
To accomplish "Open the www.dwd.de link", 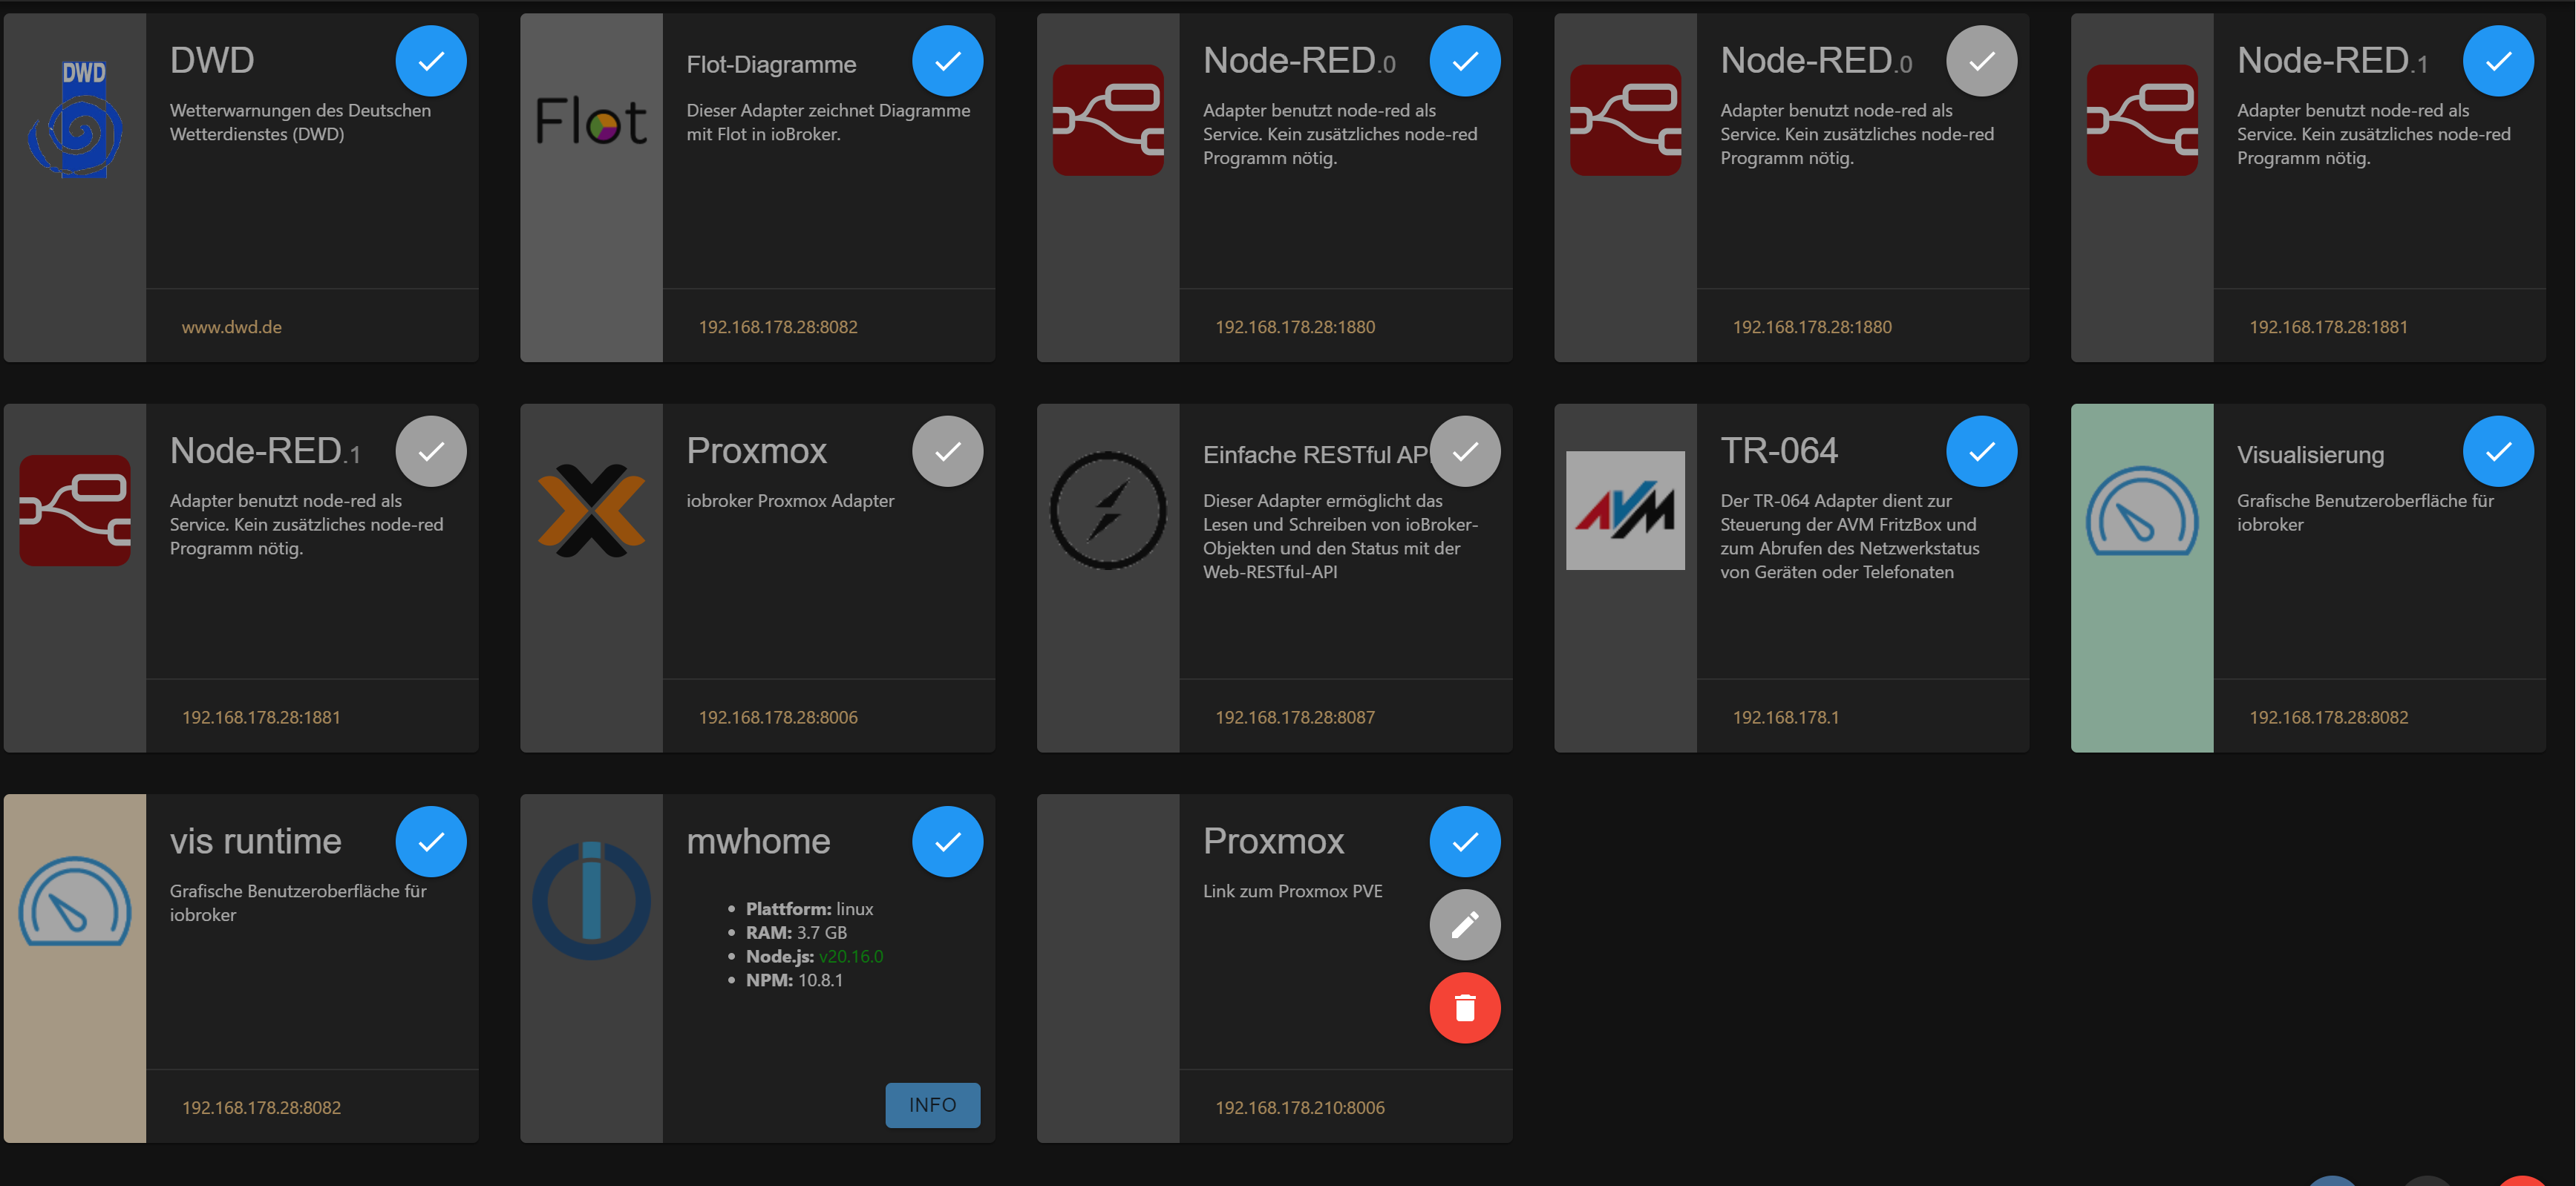I will coord(231,327).
